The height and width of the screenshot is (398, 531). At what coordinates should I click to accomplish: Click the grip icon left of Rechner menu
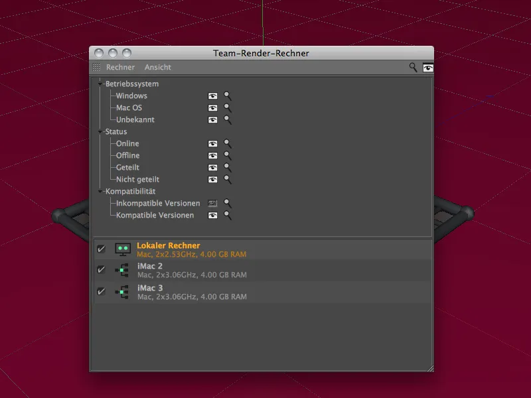click(96, 68)
